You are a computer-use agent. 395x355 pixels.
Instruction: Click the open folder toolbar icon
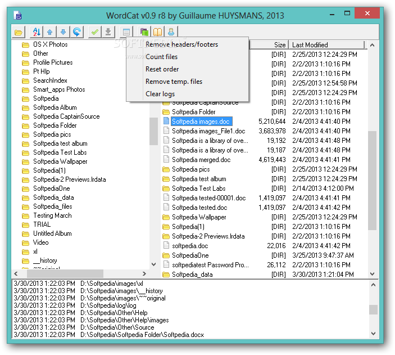pyautogui.click(x=19, y=32)
